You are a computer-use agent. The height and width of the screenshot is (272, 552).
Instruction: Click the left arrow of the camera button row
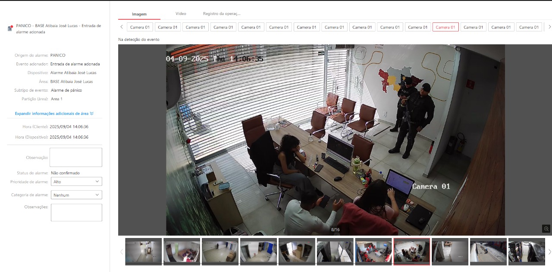click(122, 27)
